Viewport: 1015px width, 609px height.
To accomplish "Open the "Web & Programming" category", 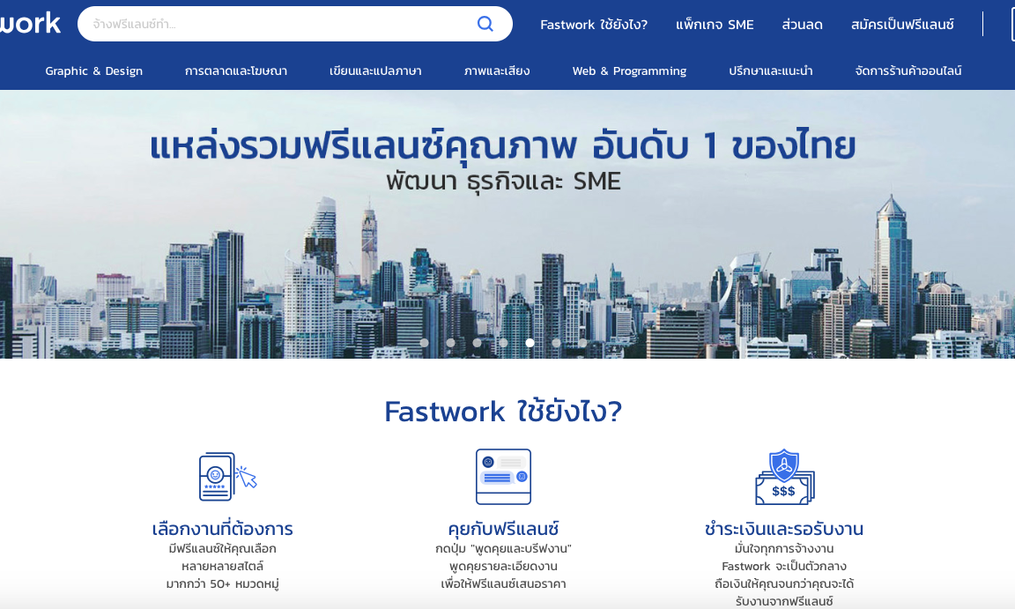I will pos(629,71).
